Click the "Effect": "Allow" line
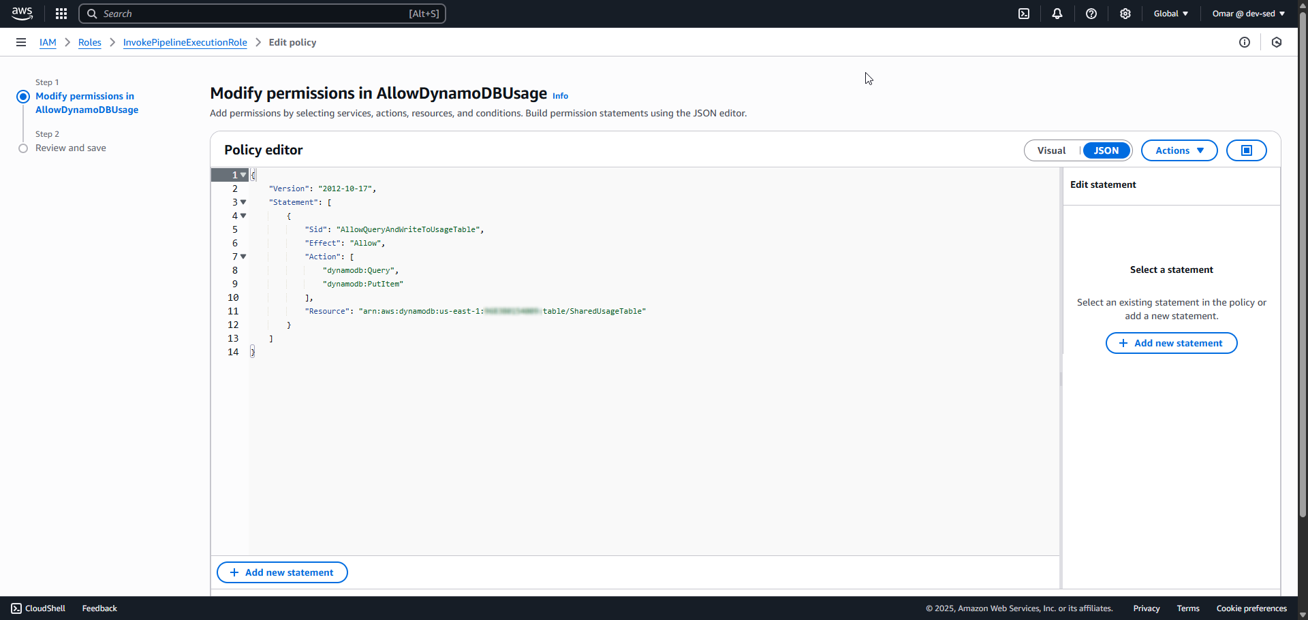The width and height of the screenshot is (1308, 620). [345, 243]
